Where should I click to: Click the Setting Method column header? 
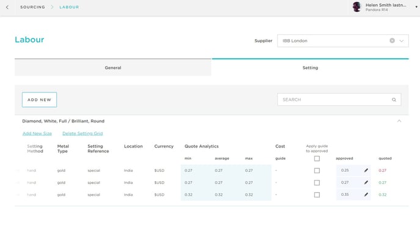(35, 149)
